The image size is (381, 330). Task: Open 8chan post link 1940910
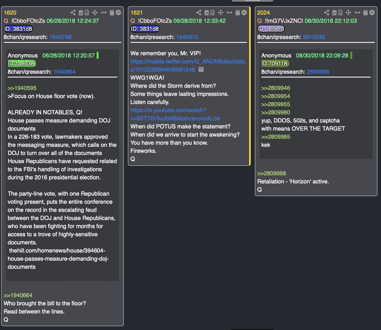pos(187,37)
